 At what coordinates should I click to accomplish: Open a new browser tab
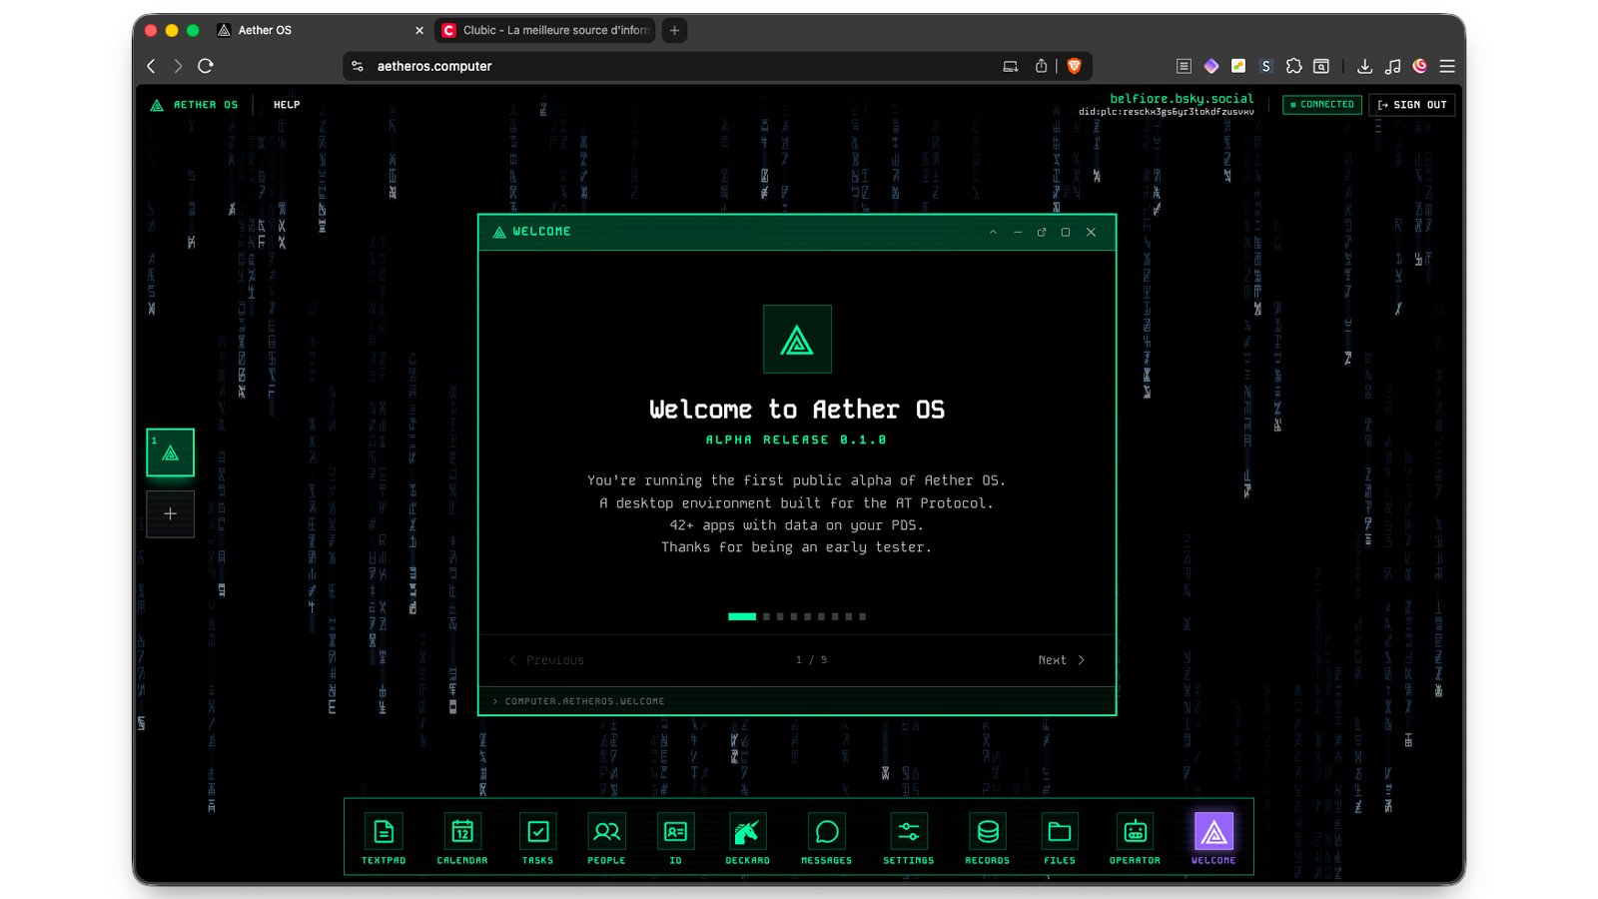click(x=675, y=30)
